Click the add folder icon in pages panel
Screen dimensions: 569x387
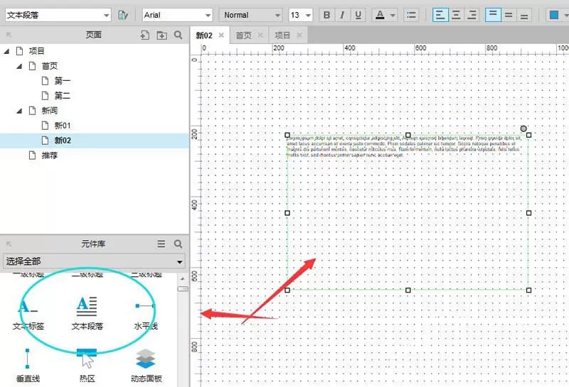point(162,35)
